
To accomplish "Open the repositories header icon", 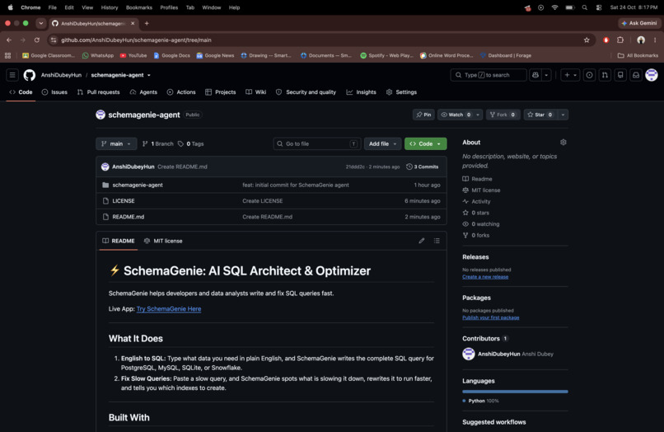I will [x=620, y=75].
